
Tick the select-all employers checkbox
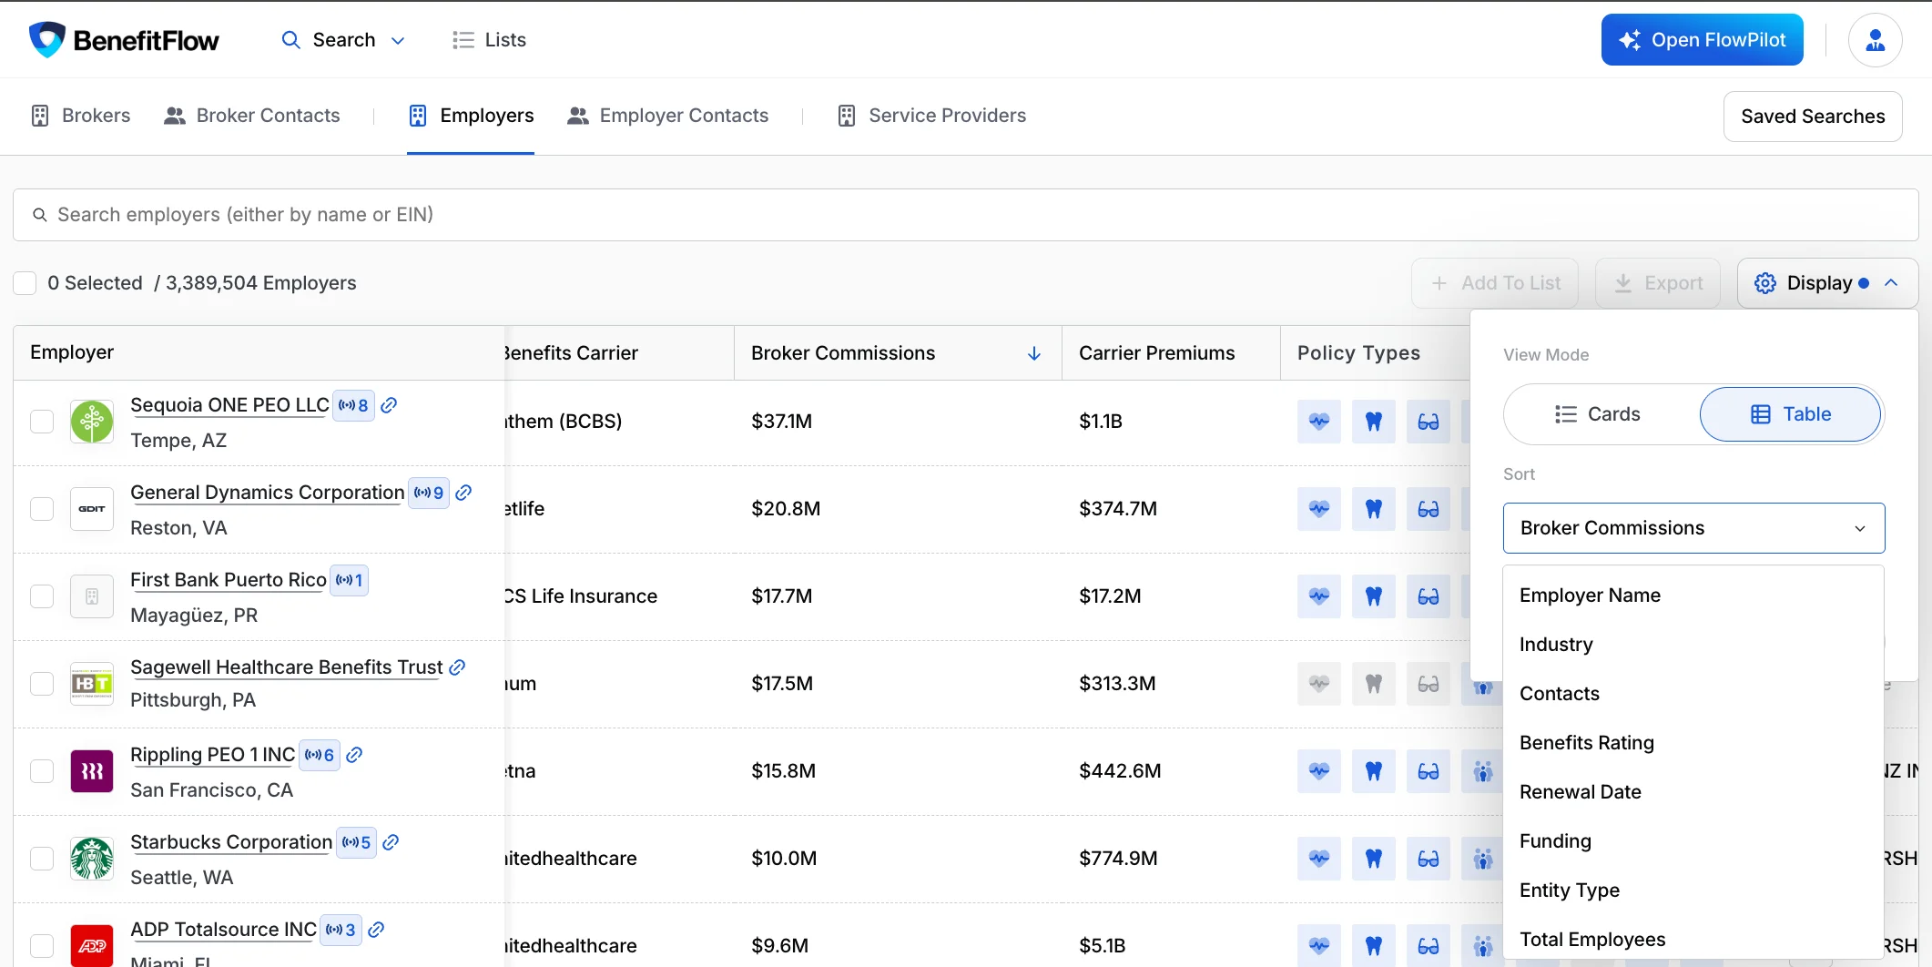pos(25,283)
